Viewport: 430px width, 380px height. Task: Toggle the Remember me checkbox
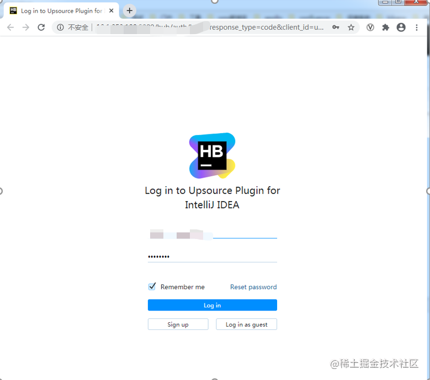[152, 287]
